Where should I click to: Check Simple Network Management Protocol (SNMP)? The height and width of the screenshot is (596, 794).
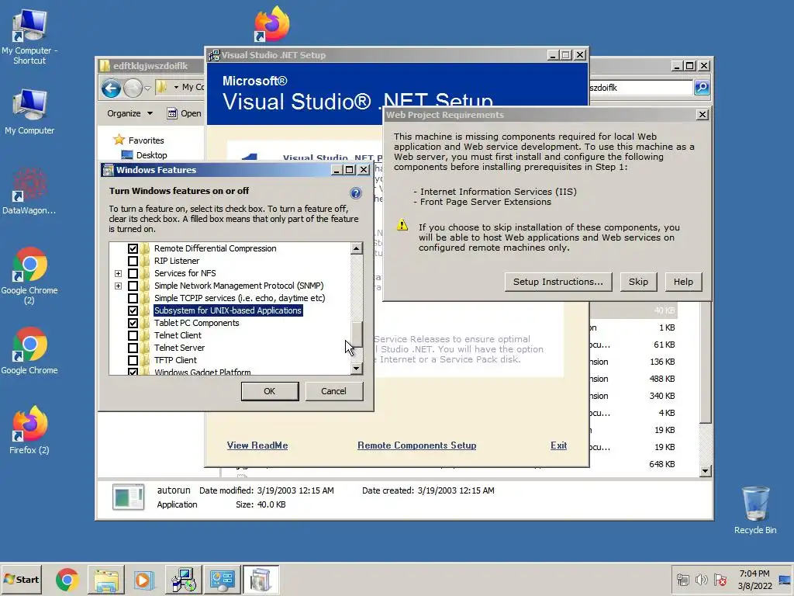click(133, 286)
